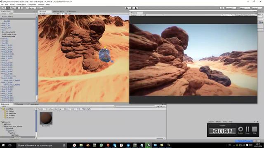
Task: Open the File menu
Action: tap(2, 5)
